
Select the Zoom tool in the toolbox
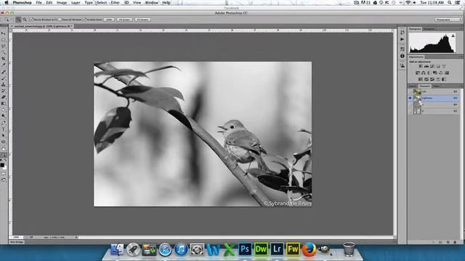4,155
